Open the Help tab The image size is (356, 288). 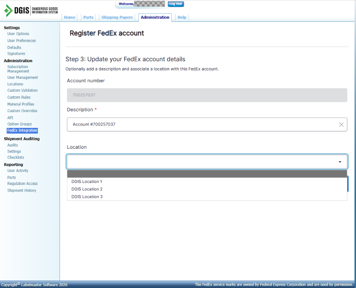(x=182, y=17)
